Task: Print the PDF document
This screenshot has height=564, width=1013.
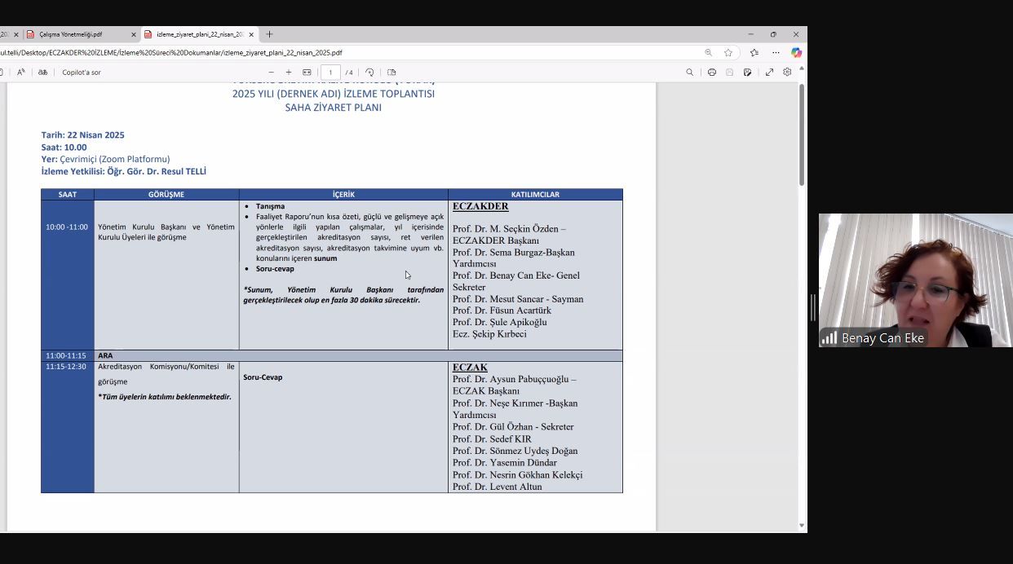Action: (x=712, y=73)
